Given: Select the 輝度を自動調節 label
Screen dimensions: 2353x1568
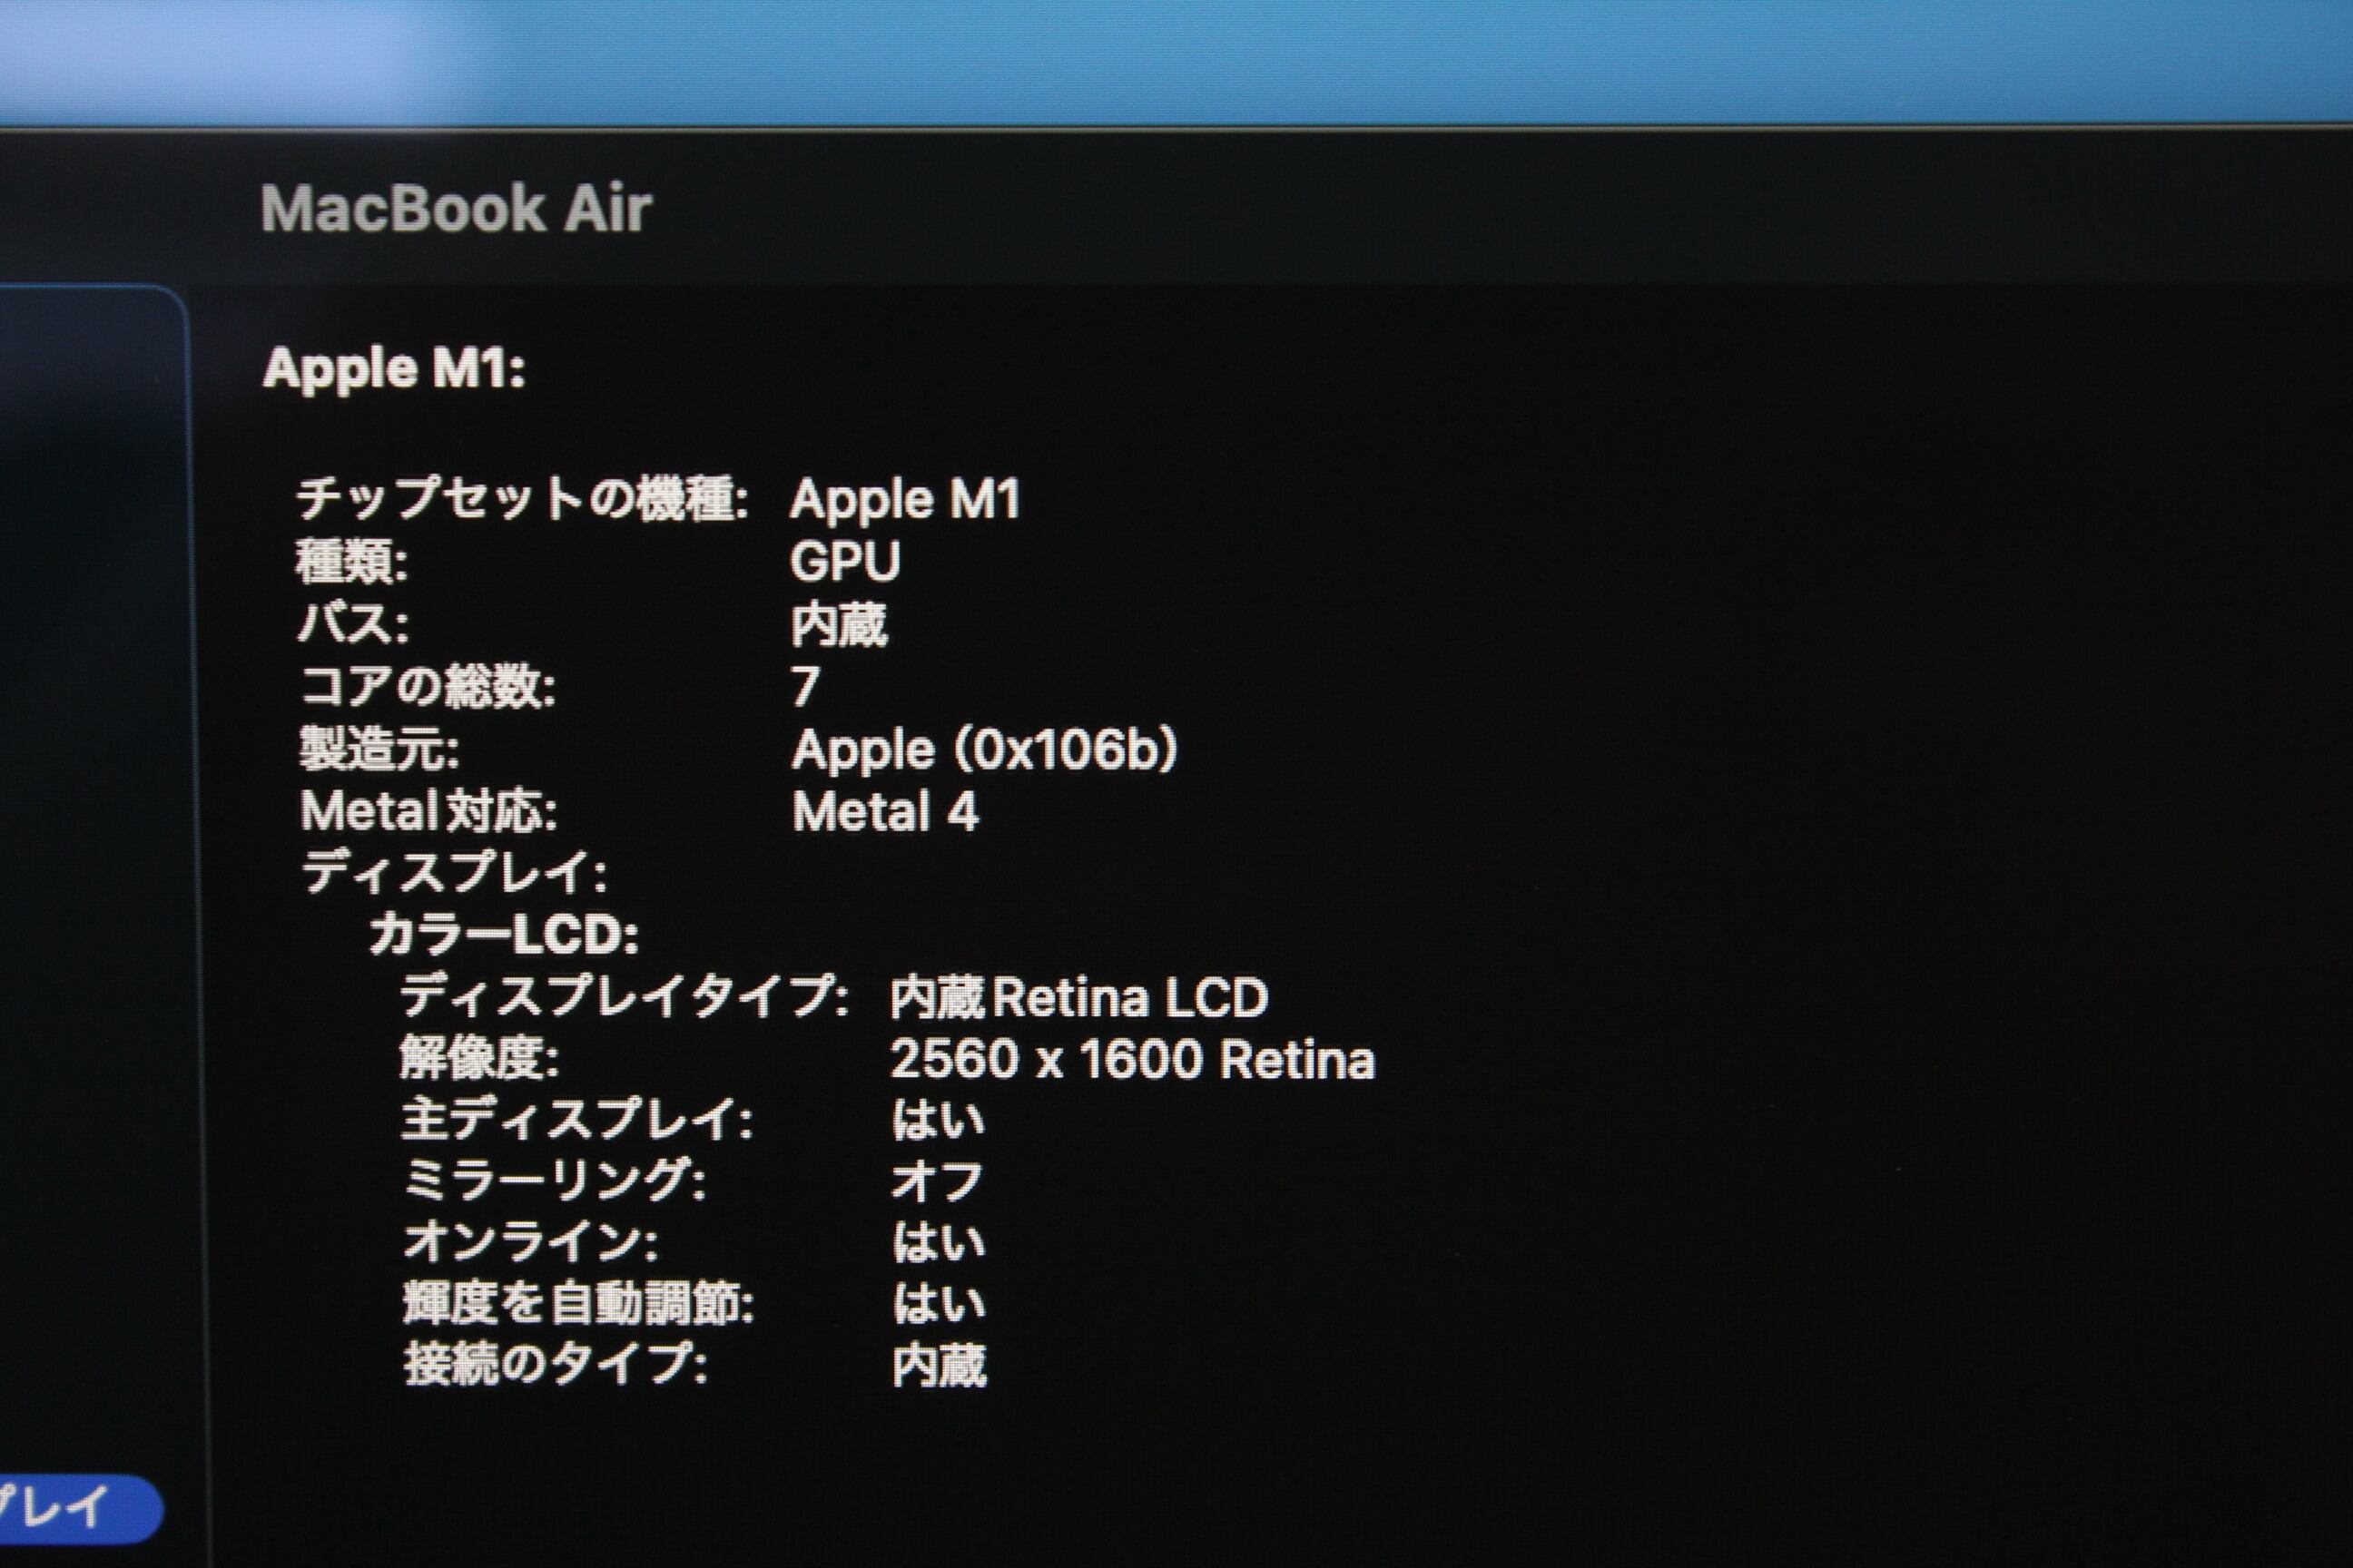Looking at the screenshot, I should coord(578,1303).
